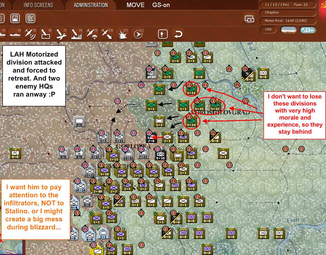
Task: Click the VOROSHILOVGRAD city label
Action: [220, 113]
